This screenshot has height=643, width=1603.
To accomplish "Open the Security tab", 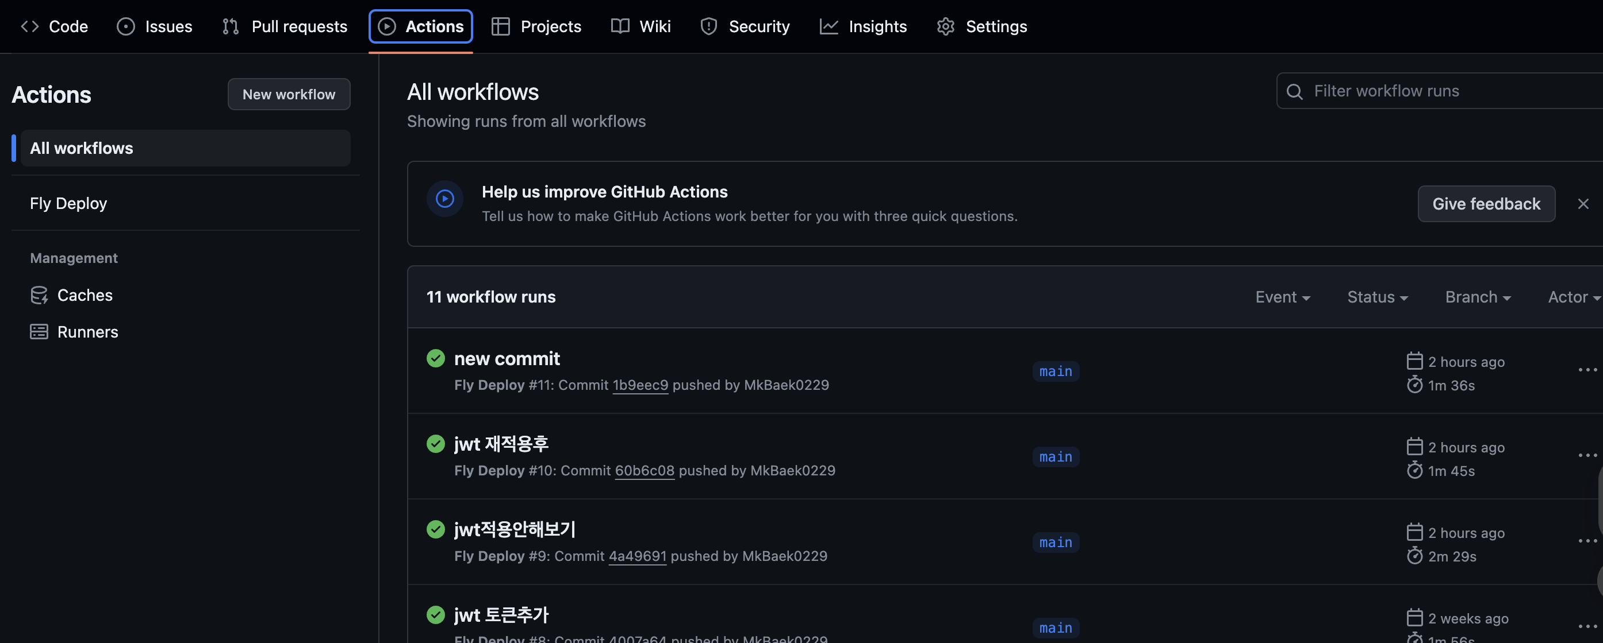I will click(x=744, y=26).
